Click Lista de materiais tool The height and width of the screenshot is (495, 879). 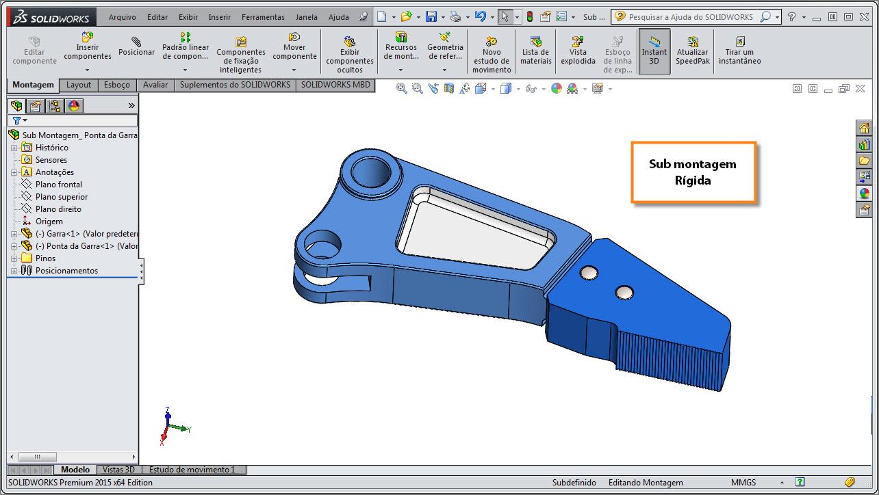click(535, 48)
